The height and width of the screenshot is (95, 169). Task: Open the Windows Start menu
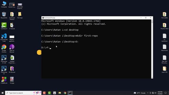[x=2, y=93]
